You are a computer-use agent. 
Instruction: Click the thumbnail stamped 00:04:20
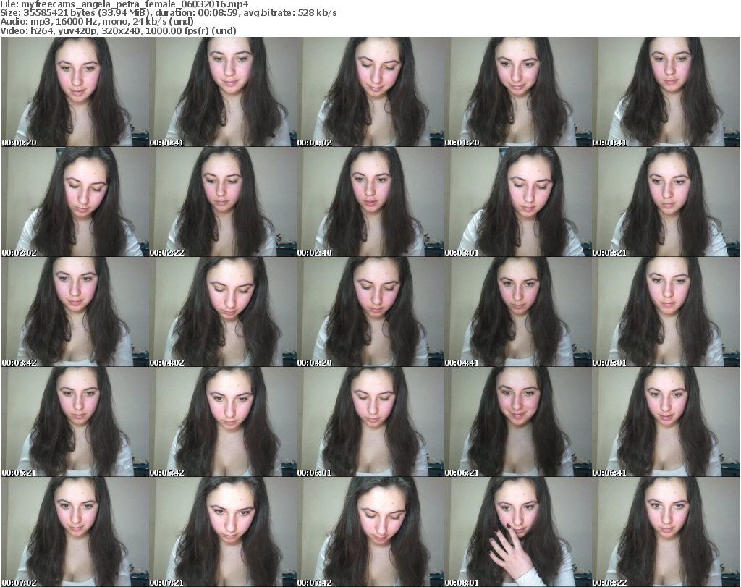pos(370,312)
